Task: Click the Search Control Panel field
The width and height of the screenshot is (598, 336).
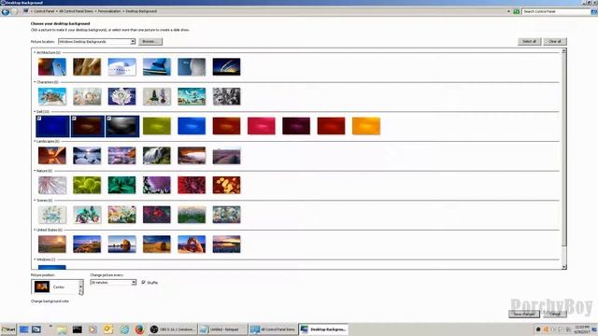Action: tap(556, 11)
